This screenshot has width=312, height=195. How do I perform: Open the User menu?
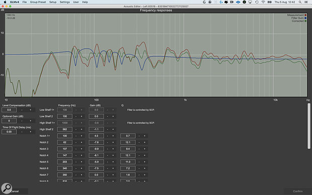[x=76, y=2]
